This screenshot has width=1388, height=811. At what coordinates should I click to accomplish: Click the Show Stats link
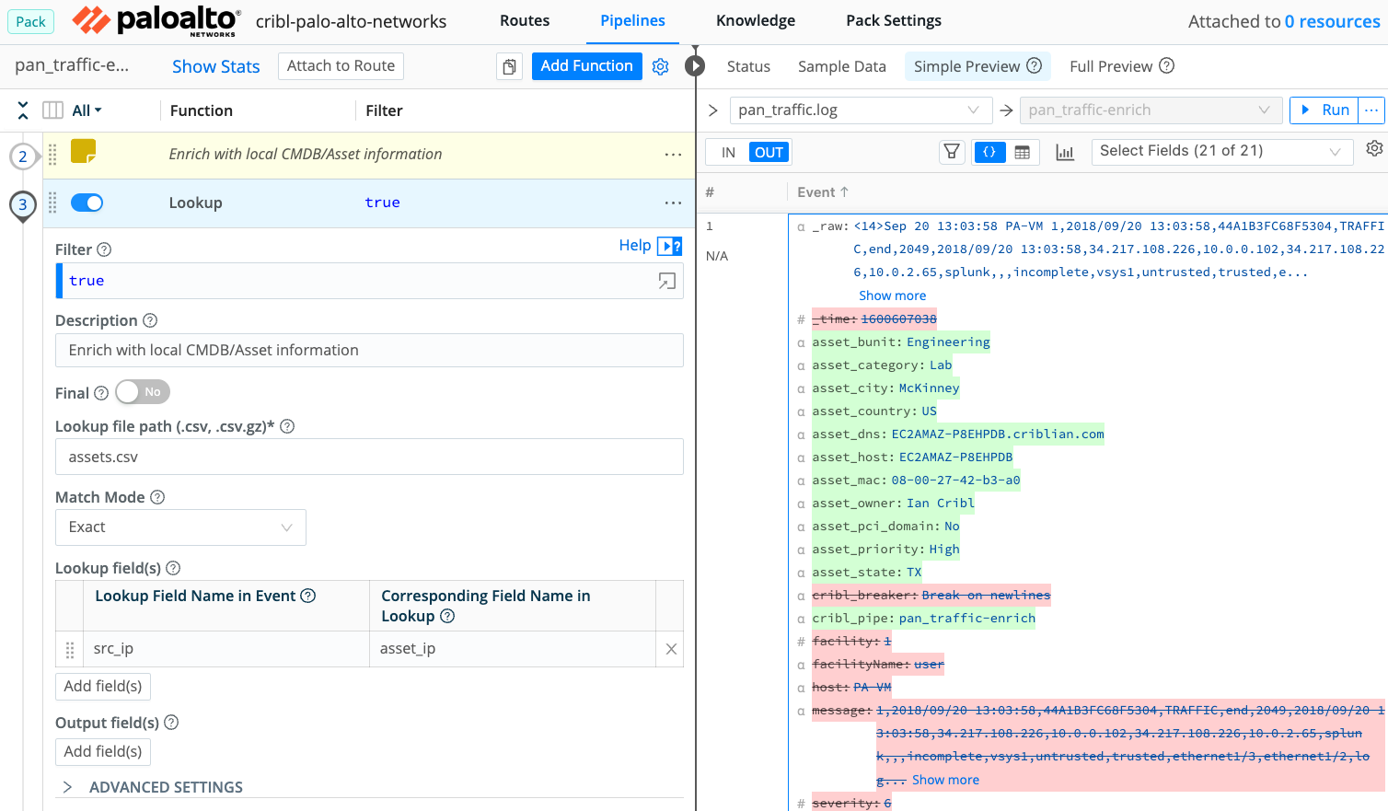point(216,66)
